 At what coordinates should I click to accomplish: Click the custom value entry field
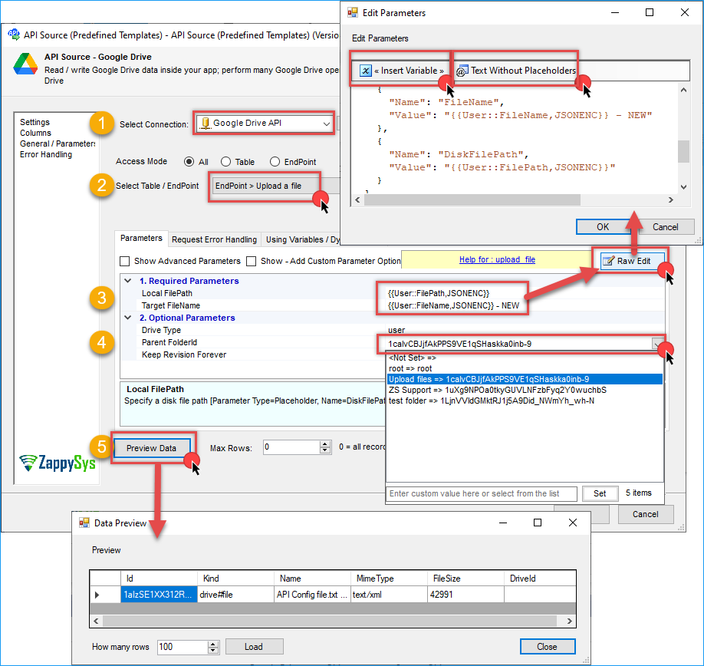[x=482, y=493]
